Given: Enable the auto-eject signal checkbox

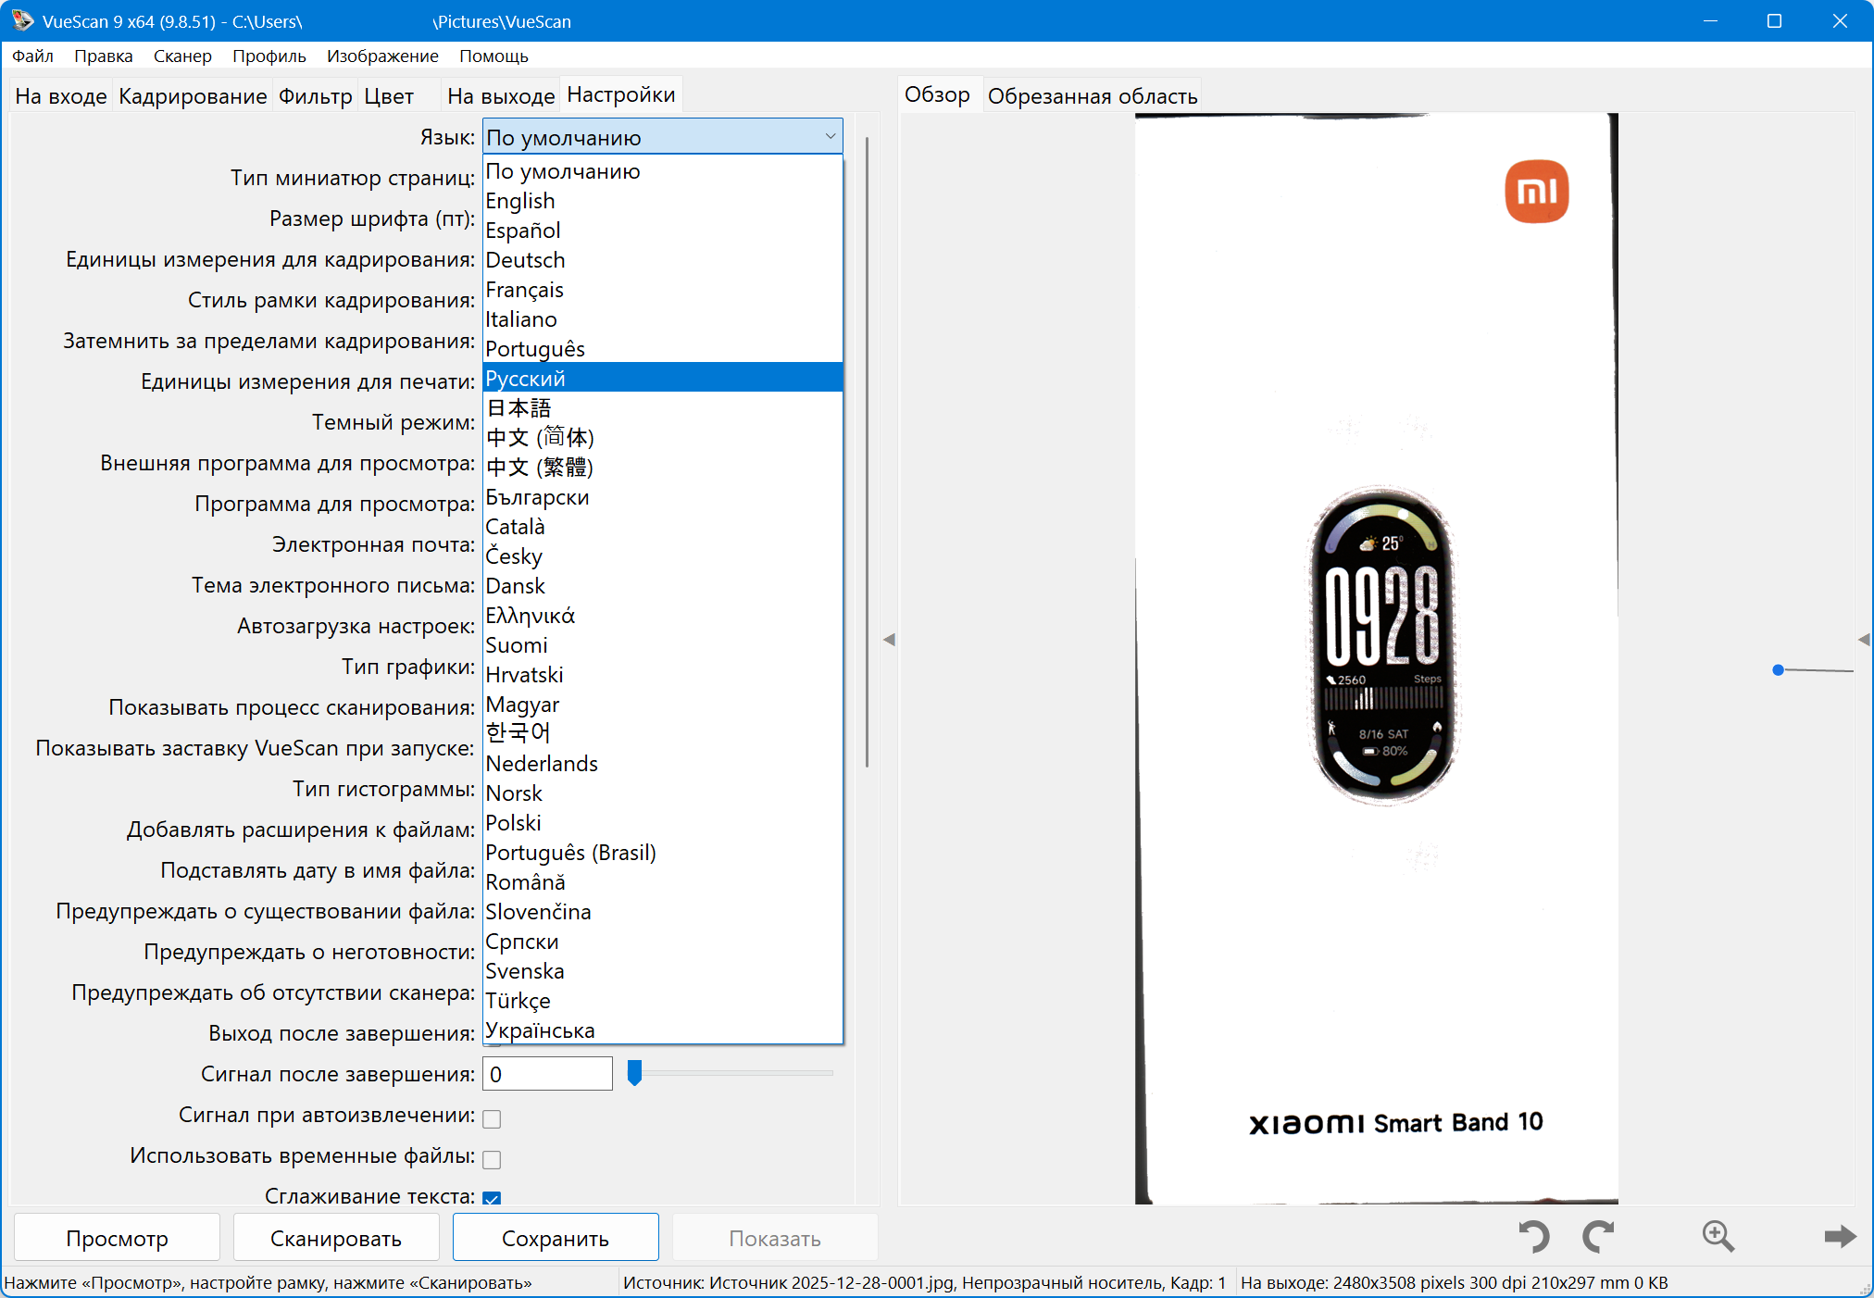Looking at the screenshot, I should [492, 1118].
